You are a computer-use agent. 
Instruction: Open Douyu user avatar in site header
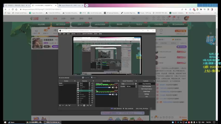point(186,18)
